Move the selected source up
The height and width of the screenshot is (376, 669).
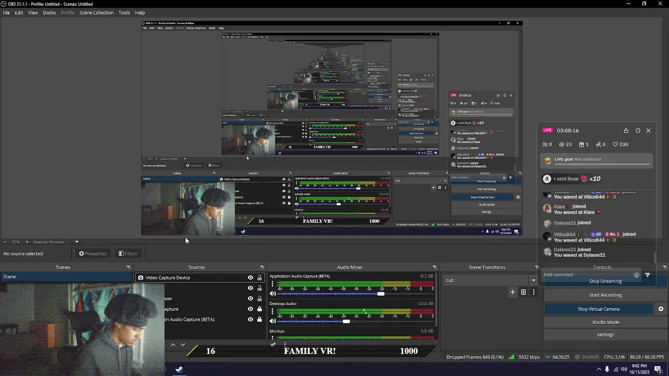(173, 345)
